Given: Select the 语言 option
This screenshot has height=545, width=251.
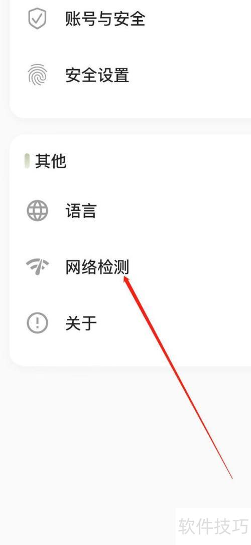Looking at the screenshot, I should (x=130, y=211).
